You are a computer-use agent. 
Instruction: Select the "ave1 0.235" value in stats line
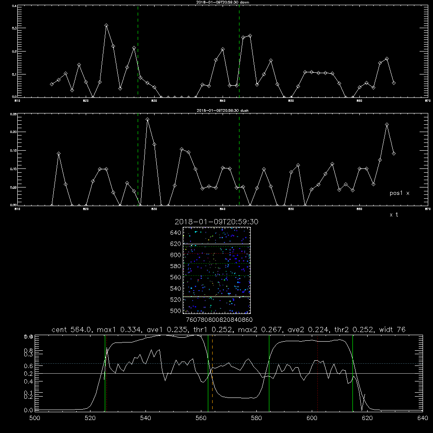(168, 330)
